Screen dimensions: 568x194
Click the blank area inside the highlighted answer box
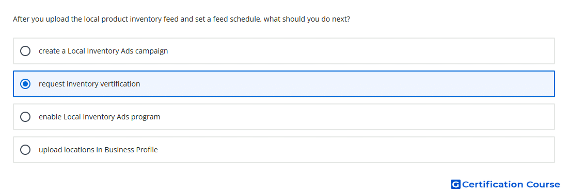[348, 84]
